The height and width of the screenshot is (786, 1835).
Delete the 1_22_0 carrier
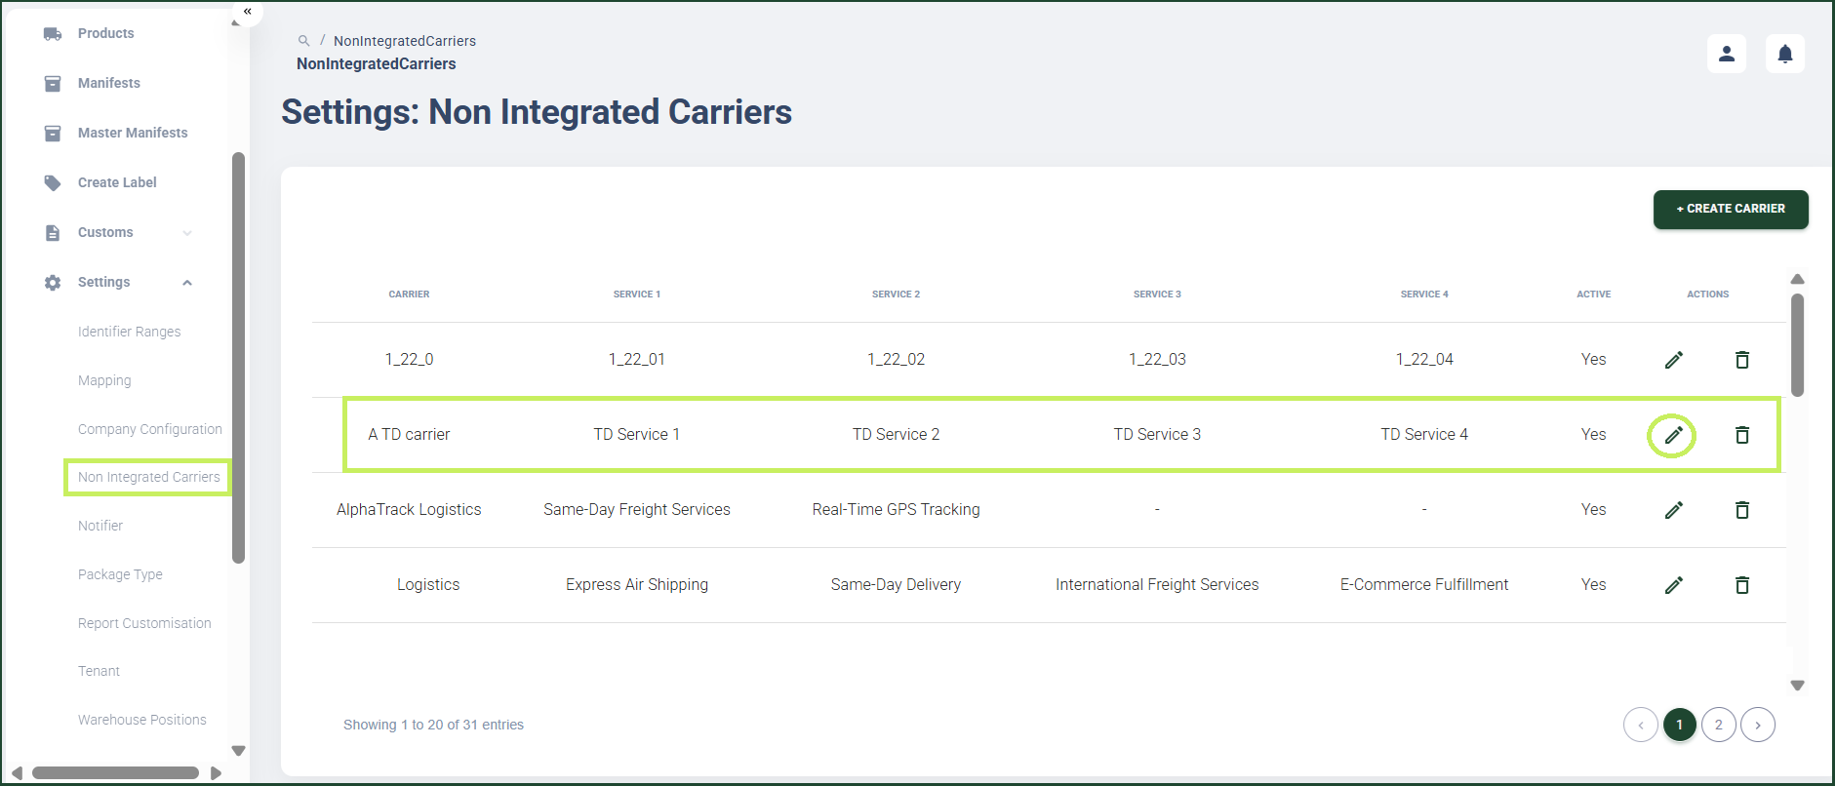[1741, 360]
